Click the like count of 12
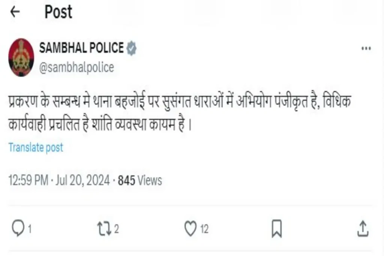384x256 pixels. (204, 229)
